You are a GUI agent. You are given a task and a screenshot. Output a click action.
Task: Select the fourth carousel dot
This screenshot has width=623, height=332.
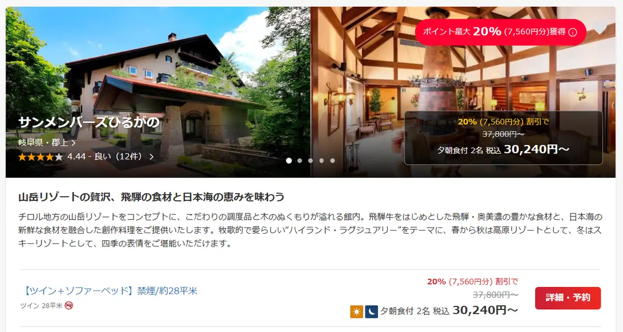[x=321, y=161]
